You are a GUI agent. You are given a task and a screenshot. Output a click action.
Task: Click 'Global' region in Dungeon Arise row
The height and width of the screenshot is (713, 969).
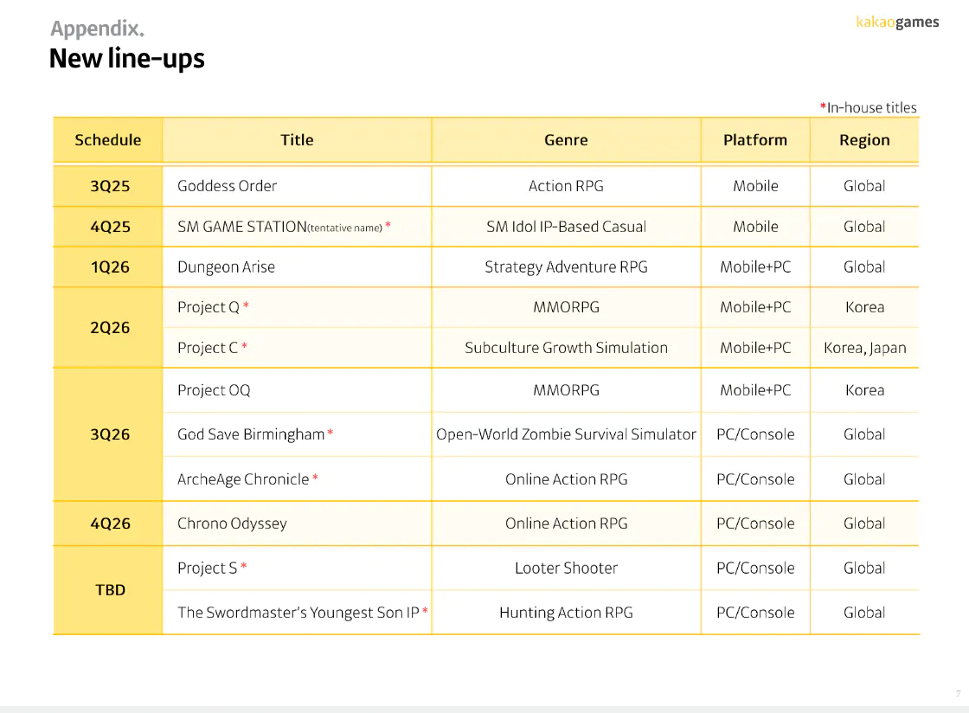[x=864, y=267]
